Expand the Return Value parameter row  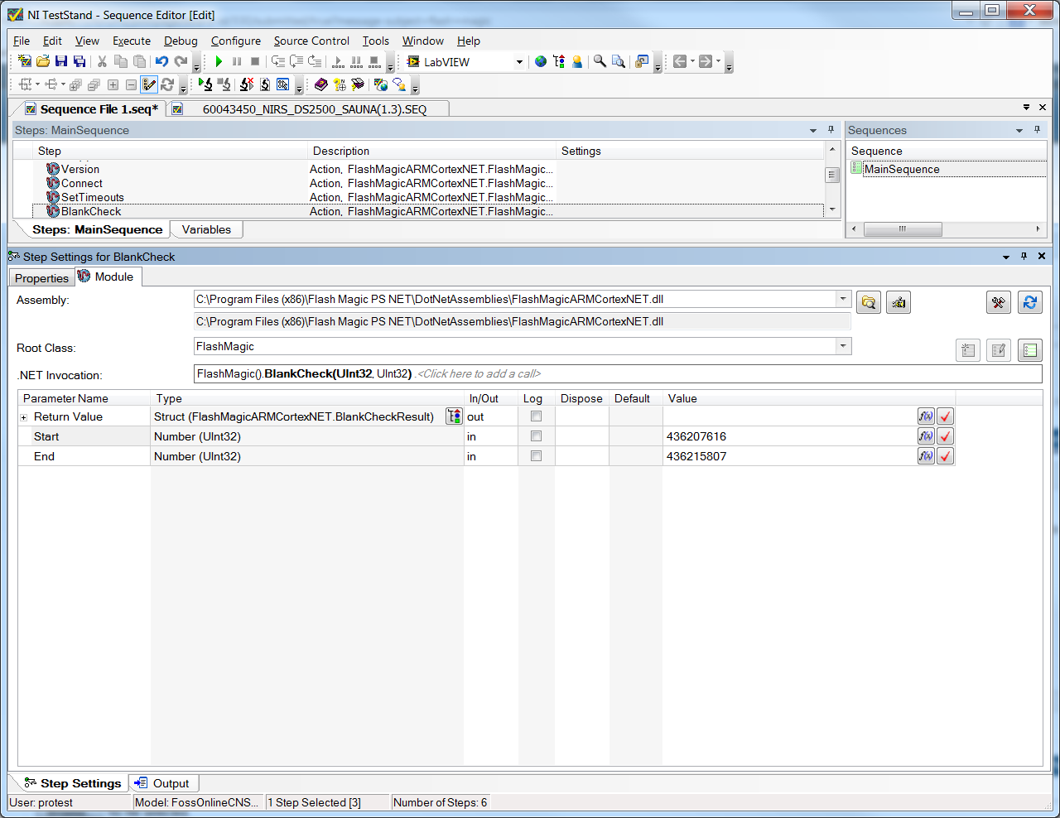(x=23, y=417)
